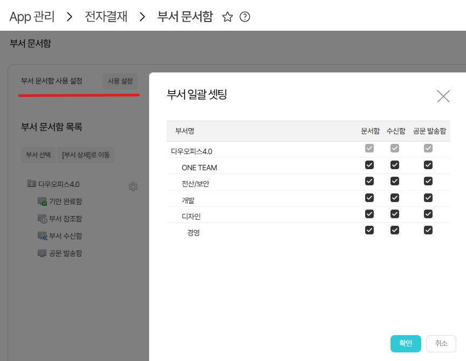Select the 공문 발송함 folder icon

(42, 253)
